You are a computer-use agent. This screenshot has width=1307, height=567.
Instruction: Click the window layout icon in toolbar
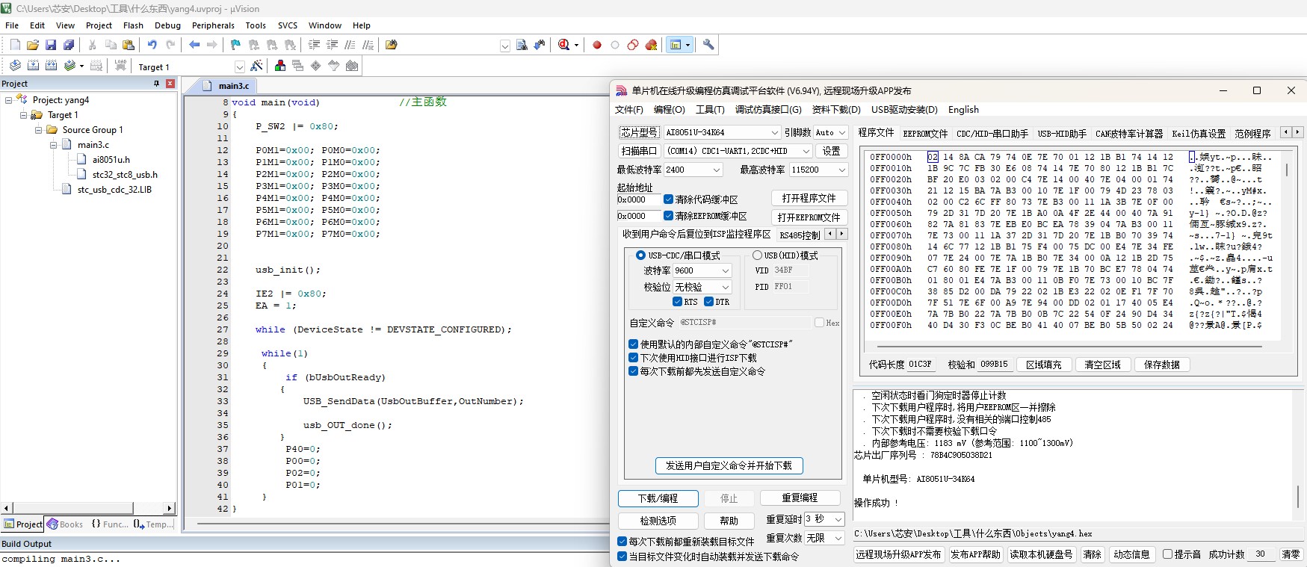coord(676,45)
